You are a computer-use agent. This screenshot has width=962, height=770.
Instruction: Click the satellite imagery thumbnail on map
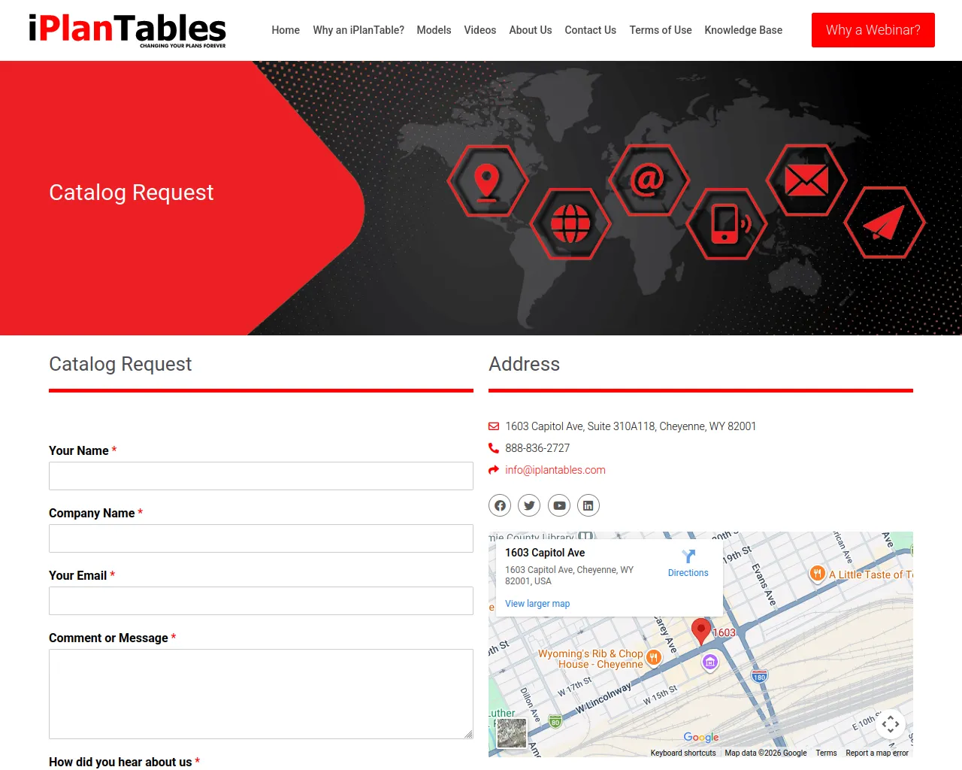click(x=512, y=733)
